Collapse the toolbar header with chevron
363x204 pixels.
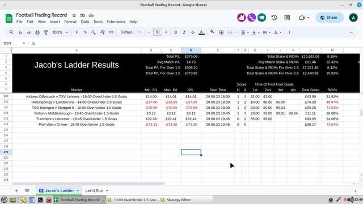point(351,33)
